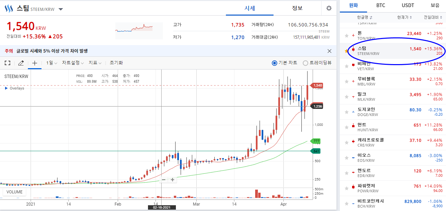
Task: Open the settings gear icon
Action: pyautogui.click(x=329, y=8)
